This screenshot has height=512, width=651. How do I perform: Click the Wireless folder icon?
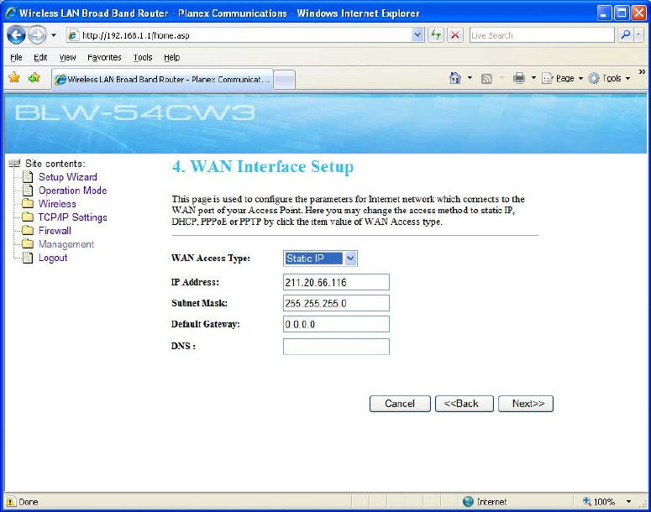[x=28, y=203]
